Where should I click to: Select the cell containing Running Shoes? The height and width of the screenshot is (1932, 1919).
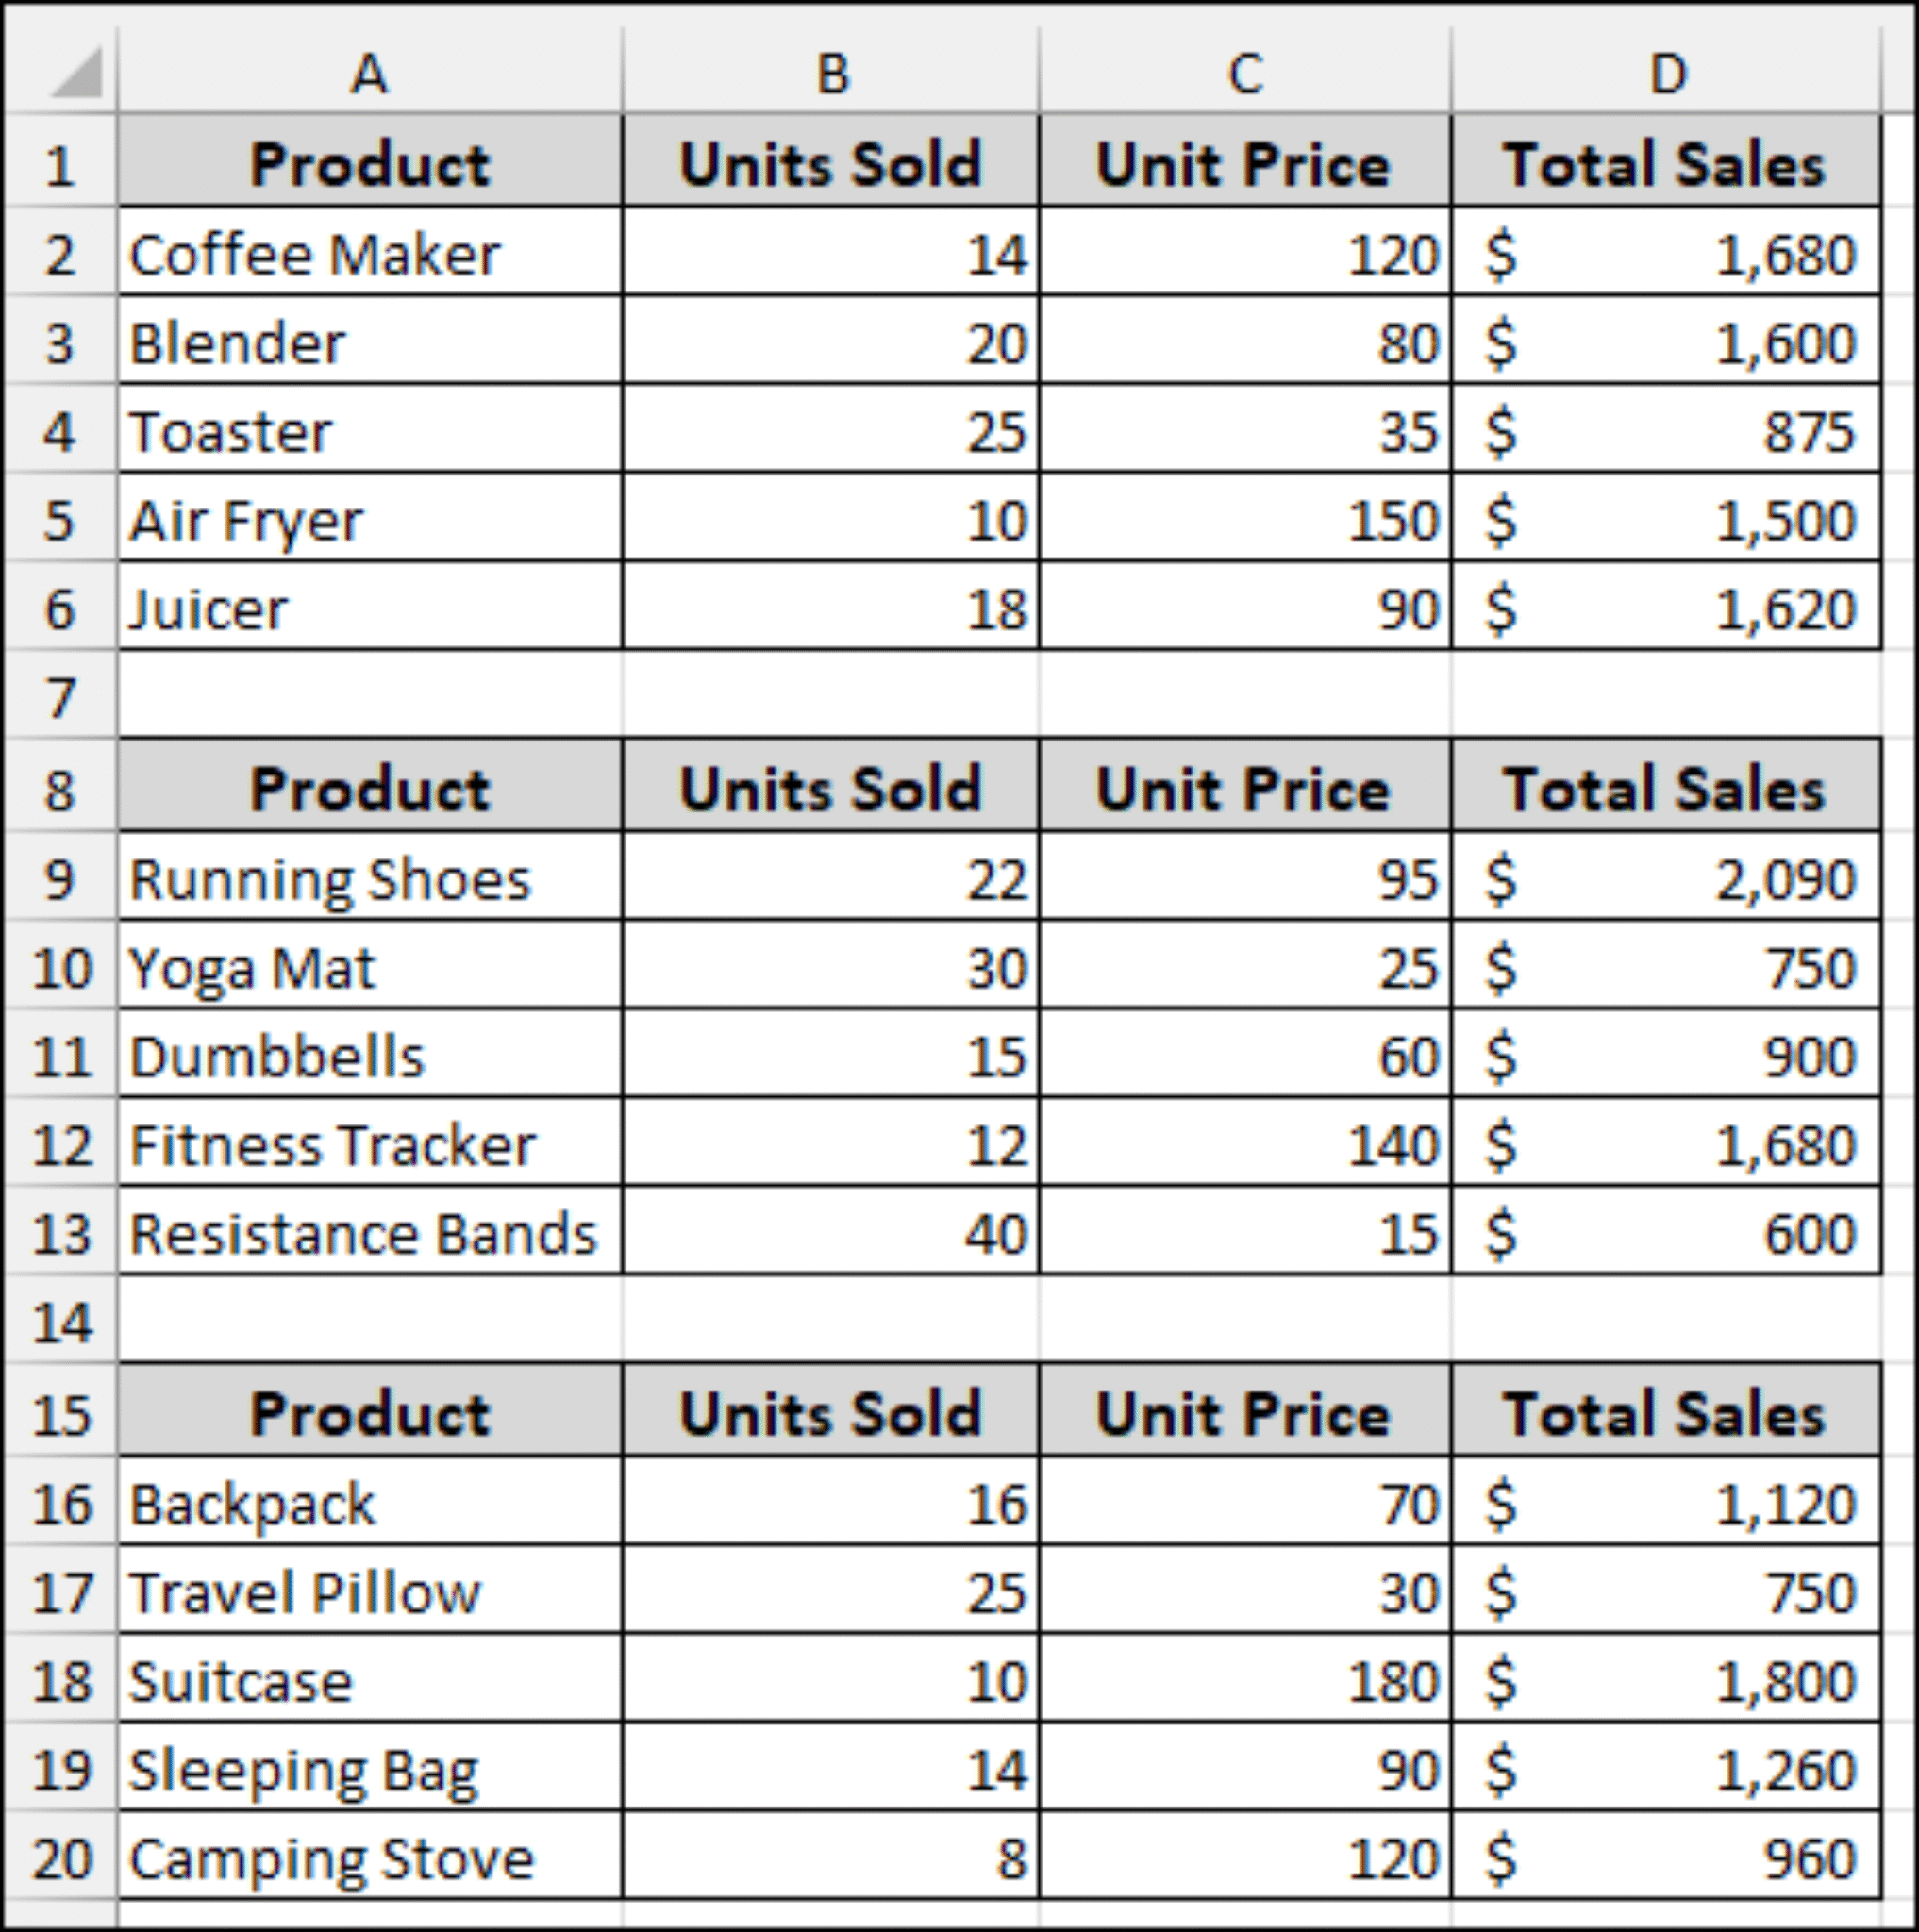(x=370, y=878)
